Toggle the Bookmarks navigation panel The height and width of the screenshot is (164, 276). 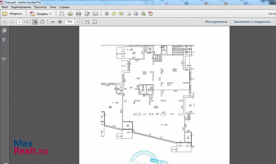coord(4,40)
